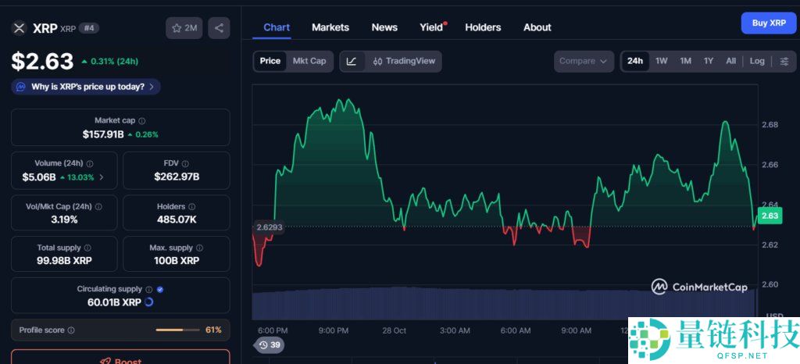Screen dimensions: 800x364
Task: Click the Profile score progress bar
Action: pyautogui.click(x=177, y=330)
